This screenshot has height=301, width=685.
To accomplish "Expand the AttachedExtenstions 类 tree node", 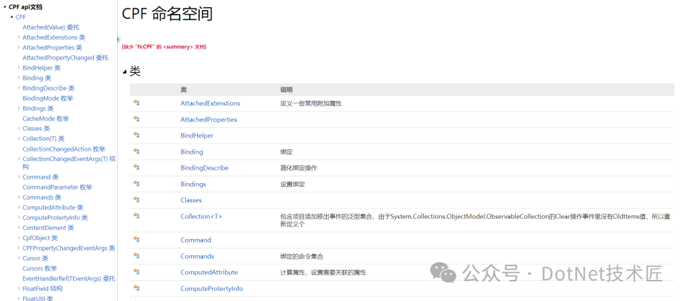I will tap(18, 37).
